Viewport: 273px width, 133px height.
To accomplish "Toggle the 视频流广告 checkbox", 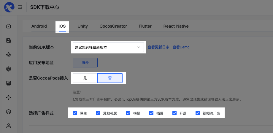I will tap(198, 113).
